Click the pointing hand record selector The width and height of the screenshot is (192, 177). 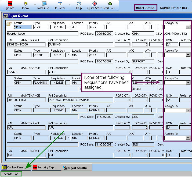[x=9, y=24]
